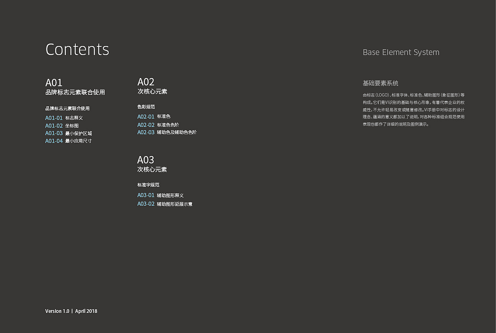Open A03-02 辅助图形延展示意
The height and width of the screenshot is (333, 496).
[165, 204]
